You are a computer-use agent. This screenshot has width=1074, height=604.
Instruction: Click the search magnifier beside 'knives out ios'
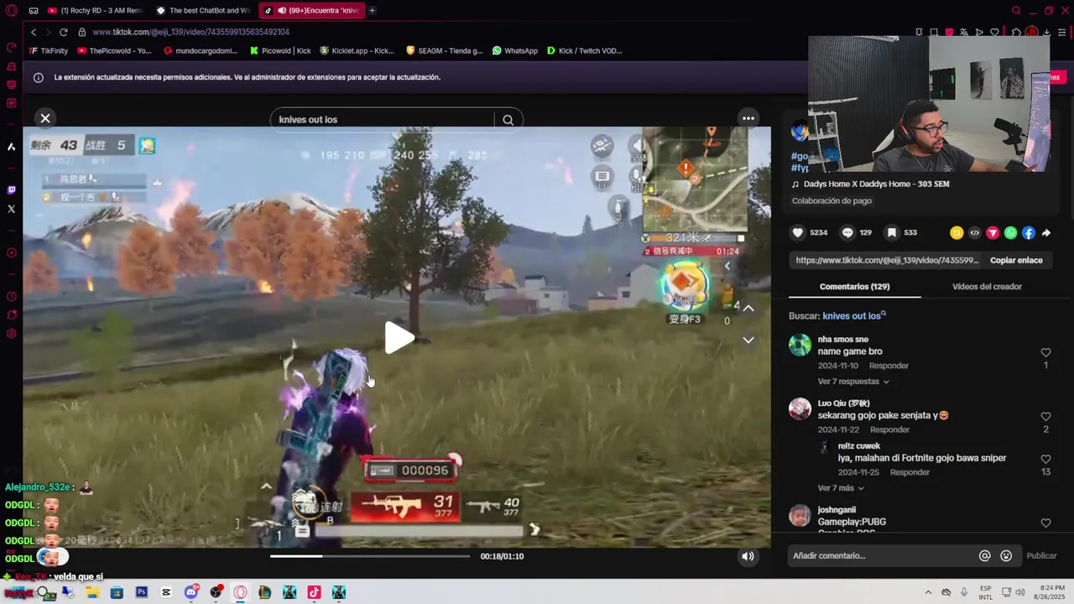coord(508,120)
